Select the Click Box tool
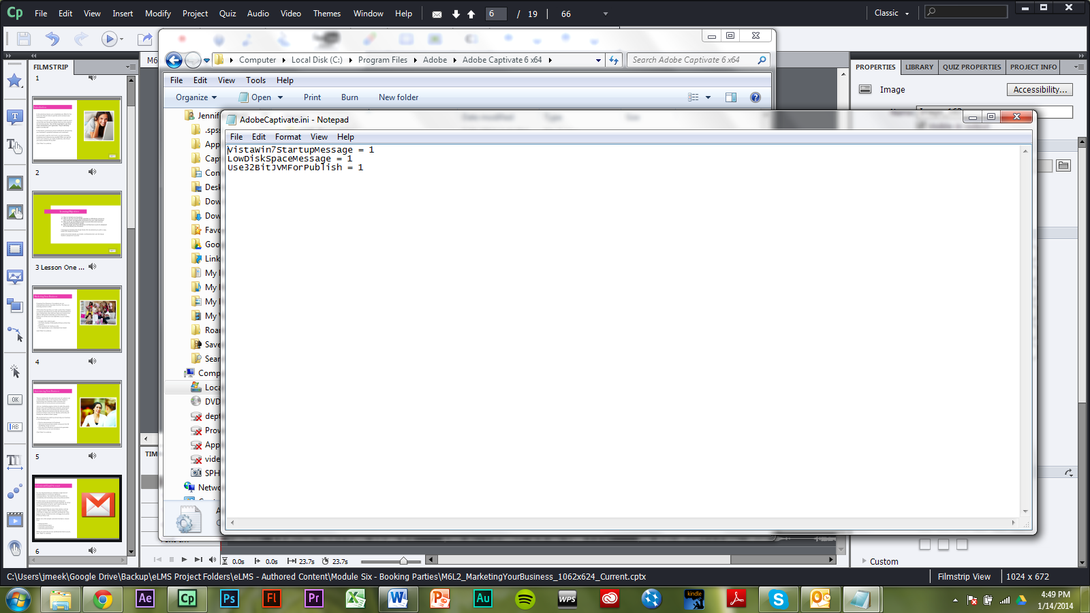 (x=15, y=371)
